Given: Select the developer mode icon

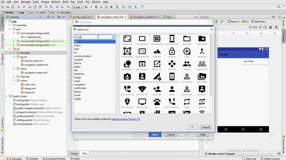Looking at the screenshot, I should [172, 39].
